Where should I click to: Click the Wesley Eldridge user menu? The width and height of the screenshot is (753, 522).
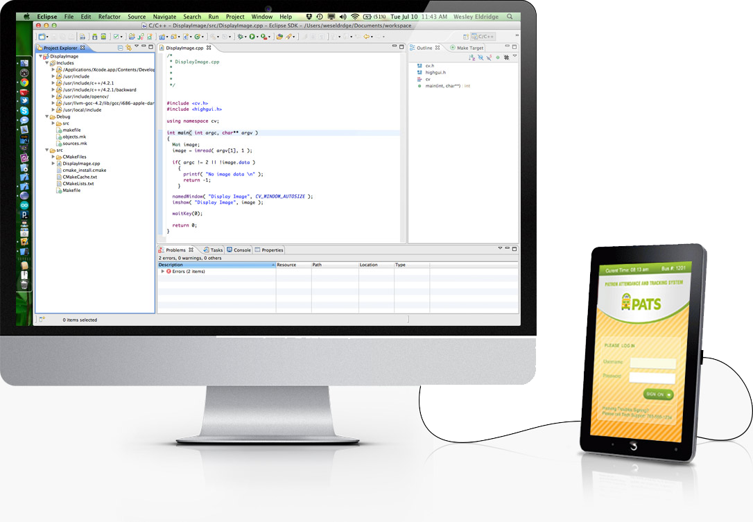click(x=476, y=17)
